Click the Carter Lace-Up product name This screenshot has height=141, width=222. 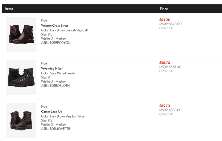pos(52,112)
